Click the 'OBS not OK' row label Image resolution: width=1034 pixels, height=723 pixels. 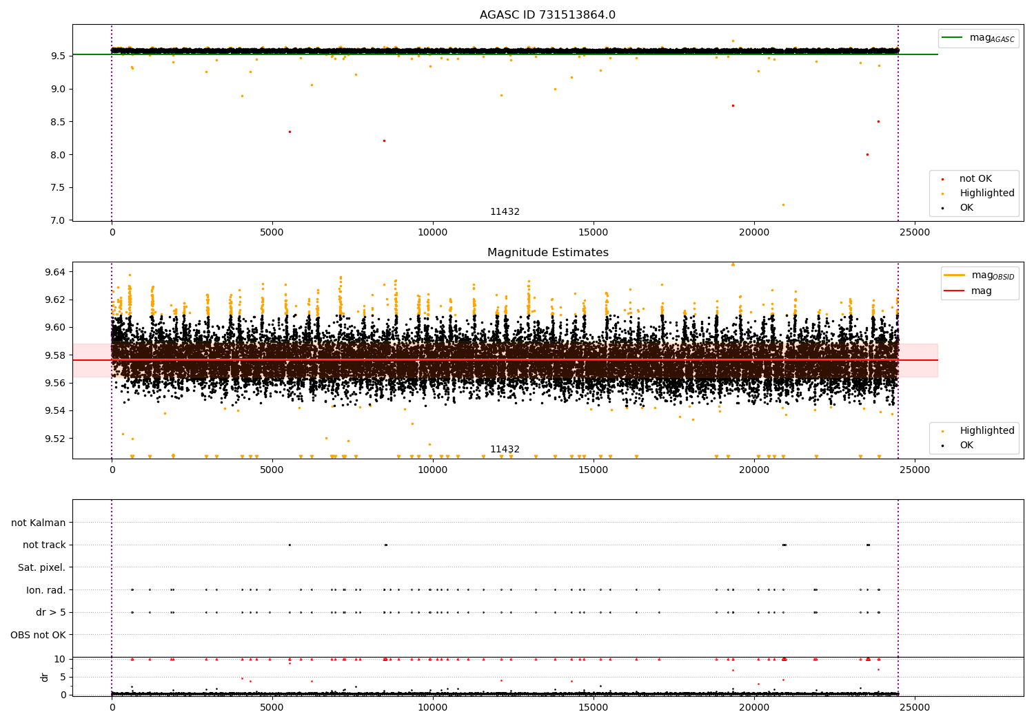tap(39, 635)
